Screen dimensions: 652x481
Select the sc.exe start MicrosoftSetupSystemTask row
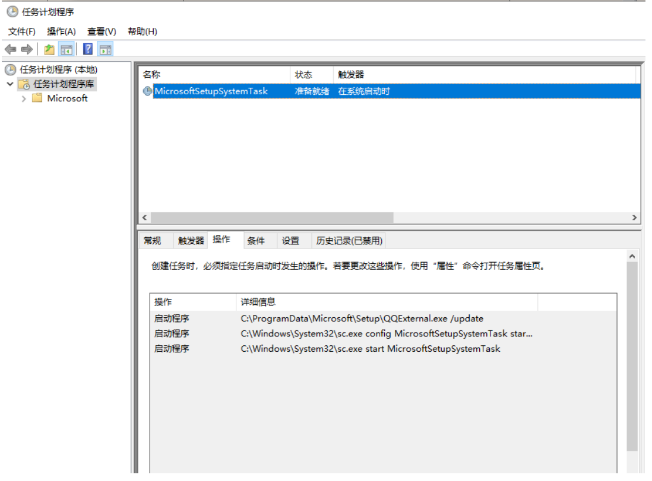click(383, 349)
